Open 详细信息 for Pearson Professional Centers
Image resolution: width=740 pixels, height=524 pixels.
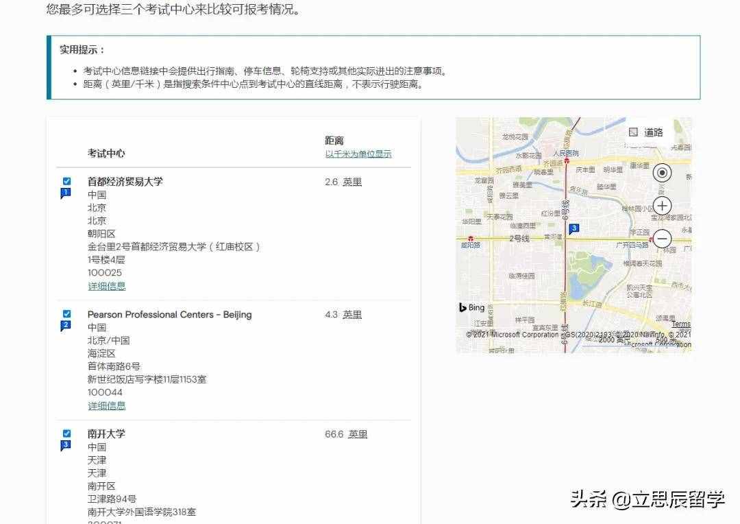(x=107, y=405)
